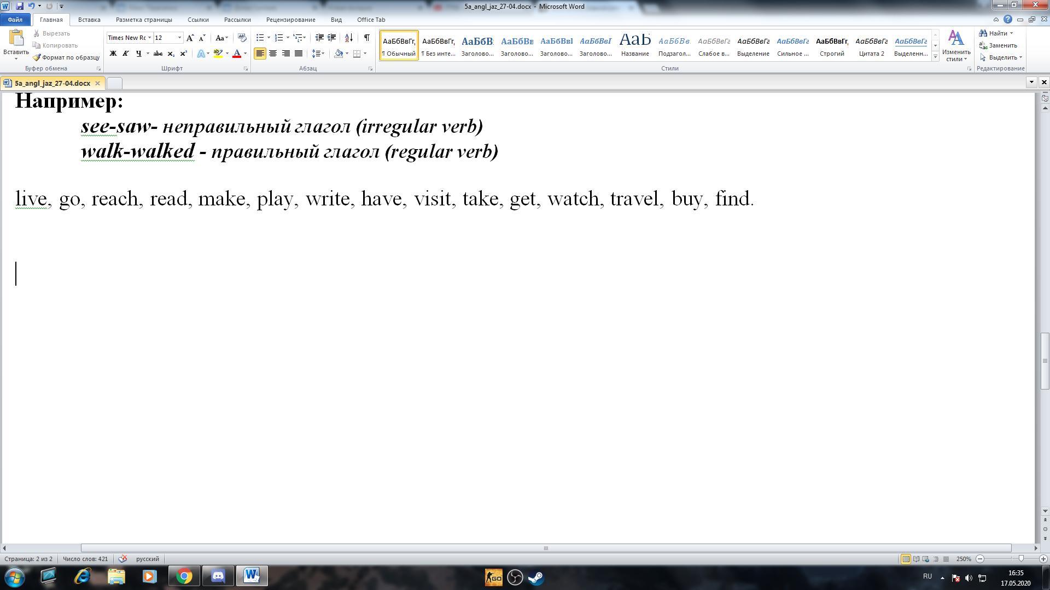Open the Файл menu
Image resolution: width=1050 pixels, height=590 pixels.
coord(15,20)
